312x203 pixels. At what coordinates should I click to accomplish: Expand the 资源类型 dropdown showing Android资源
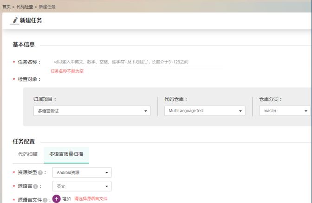click(82, 172)
